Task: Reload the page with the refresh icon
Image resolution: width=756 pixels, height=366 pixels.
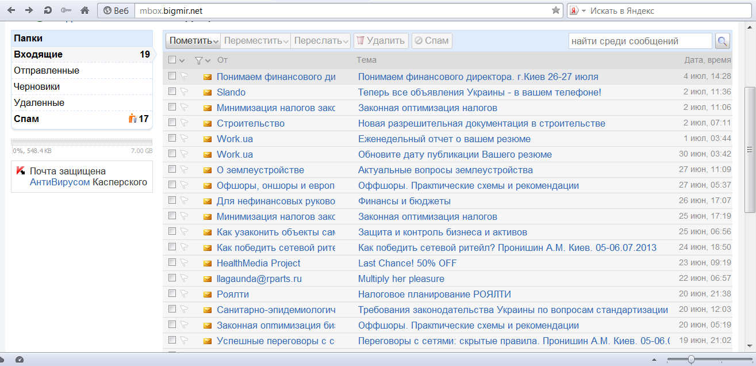Action: (48, 10)
